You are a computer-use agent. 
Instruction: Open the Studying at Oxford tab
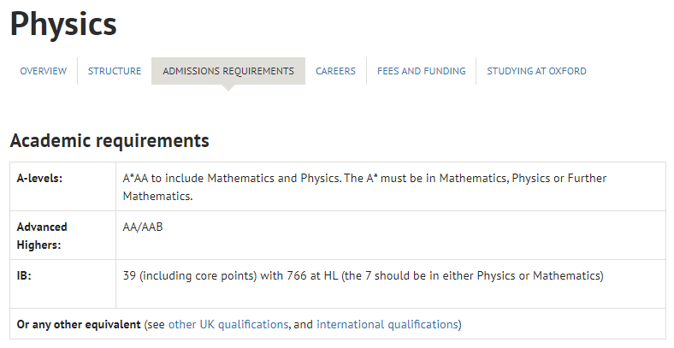tap(536, 71)
